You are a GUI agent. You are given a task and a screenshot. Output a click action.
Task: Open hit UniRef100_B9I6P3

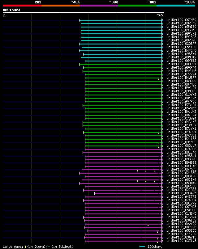[181, 37]
